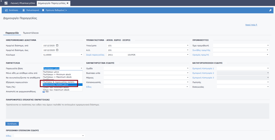The image size is (275, 140).
Task: Select Παραγγελίες πελάτη μόνο option
Action: [56, 85]
